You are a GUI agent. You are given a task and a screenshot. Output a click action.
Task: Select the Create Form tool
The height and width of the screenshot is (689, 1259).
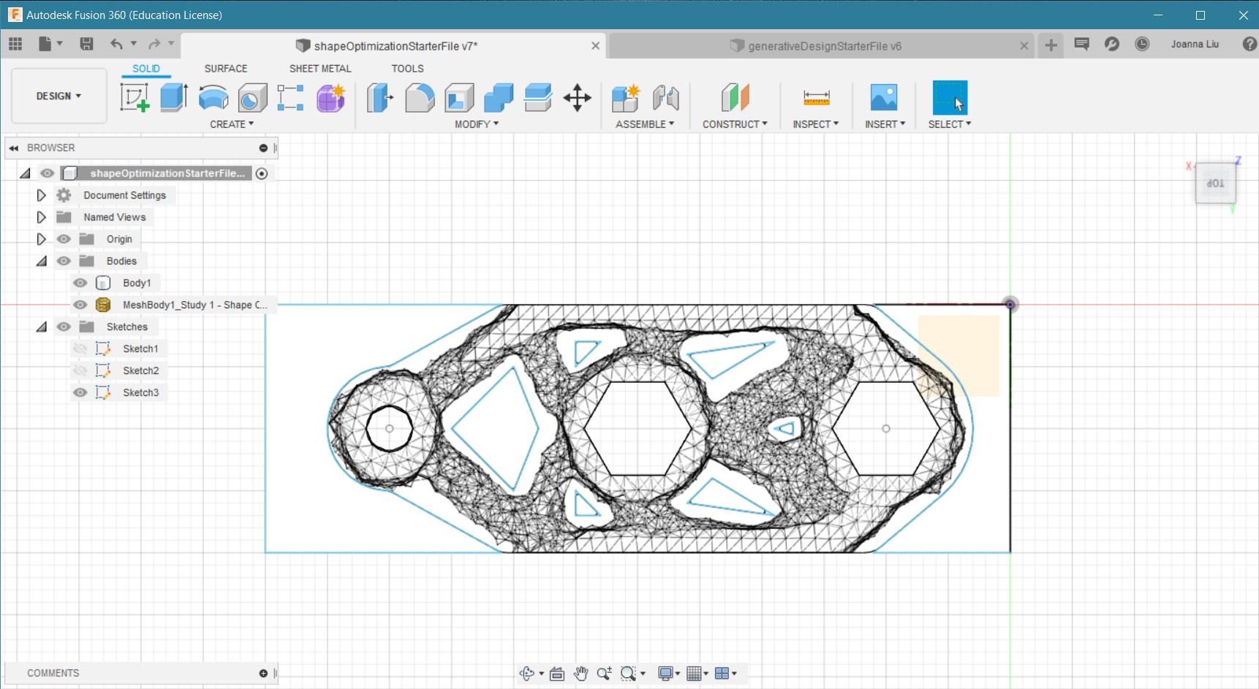click(330, 97)
